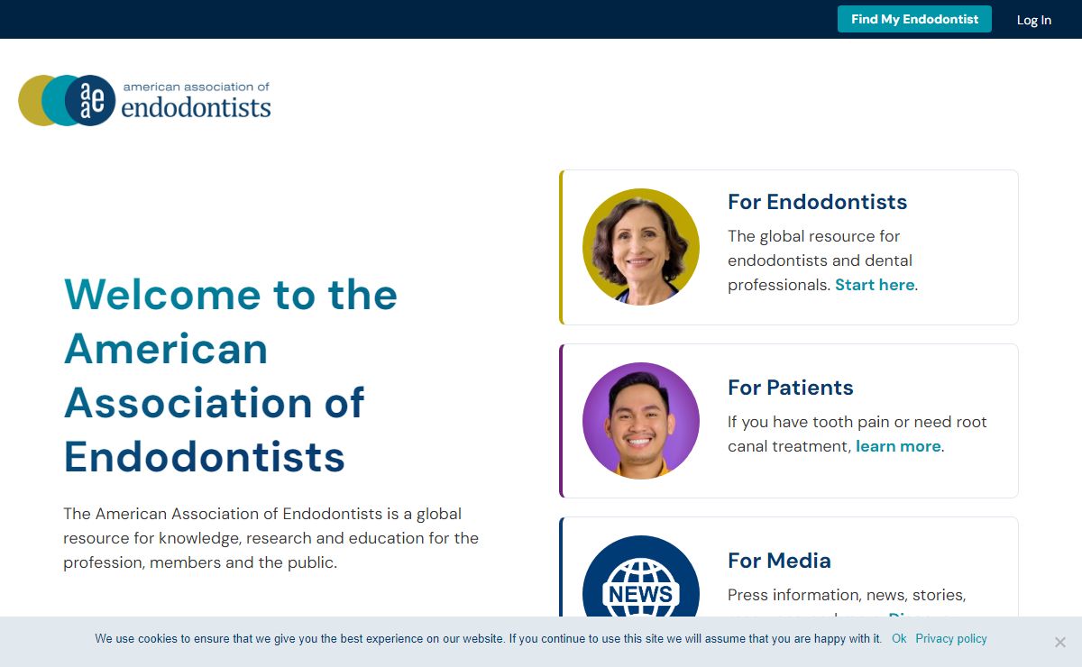1082x667 pixels.
Task: Accept cookies with the Ok link
Action: pyautogui.click(x=899, y=638)
